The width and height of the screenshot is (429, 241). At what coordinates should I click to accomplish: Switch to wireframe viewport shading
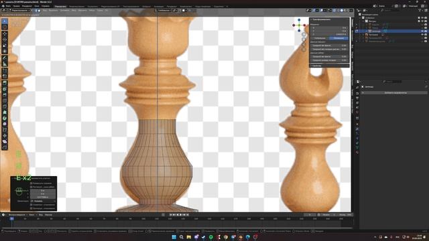339,11
